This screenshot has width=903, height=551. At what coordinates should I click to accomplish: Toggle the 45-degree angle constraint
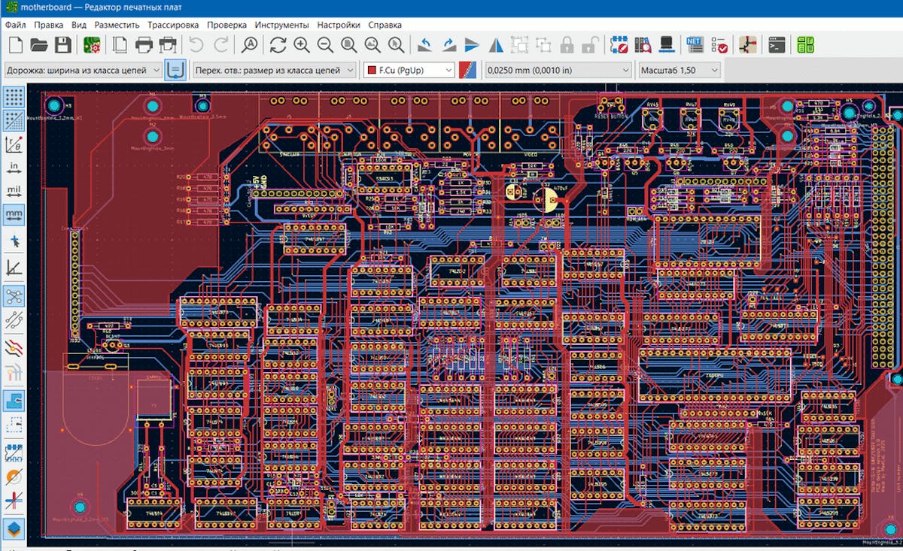coord(14,268)
